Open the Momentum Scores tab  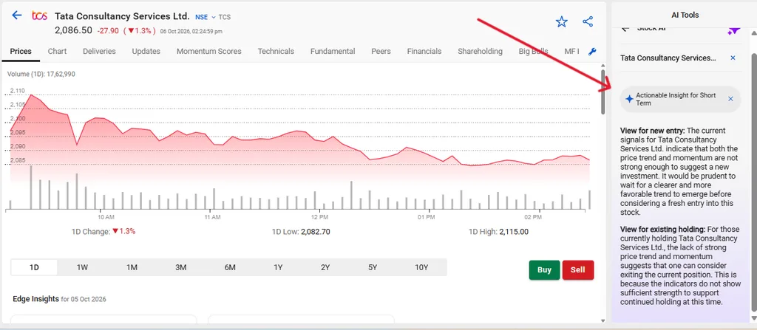click(x=208, y=51)
